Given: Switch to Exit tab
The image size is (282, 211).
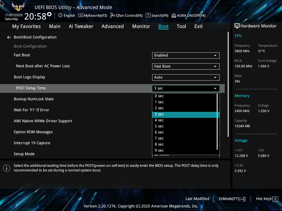Looking at the screenshot, I should click(199, 26).
